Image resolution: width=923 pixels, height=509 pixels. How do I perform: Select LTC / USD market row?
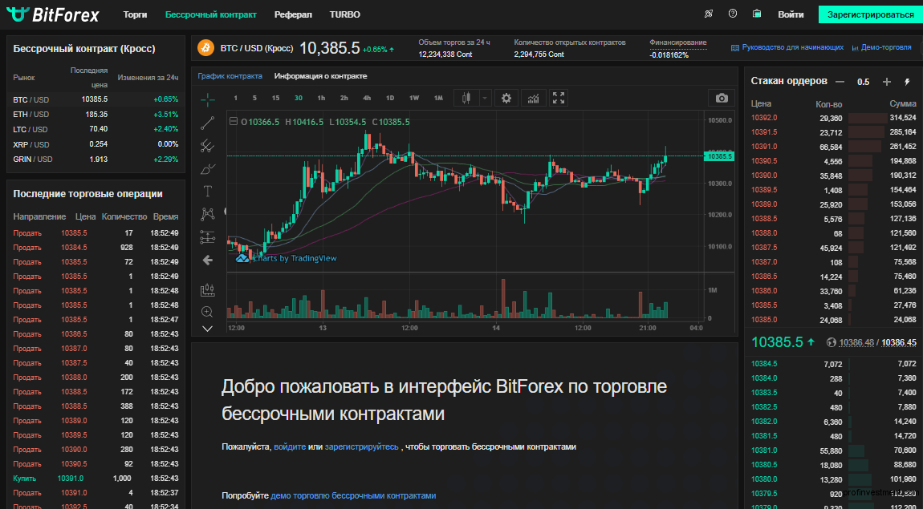coord(96,129)
